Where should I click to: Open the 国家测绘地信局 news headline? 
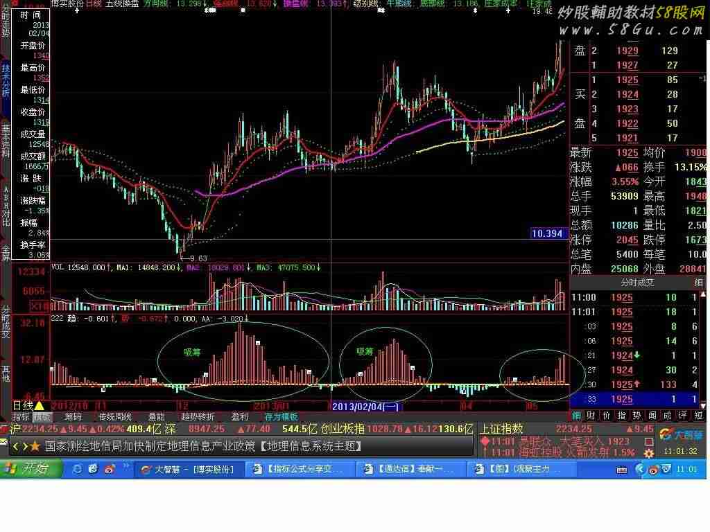point(203,447)
